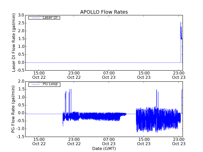
Task: Select the -0.5 tick on Laser DI axis
Action: (x=21, y=70)
